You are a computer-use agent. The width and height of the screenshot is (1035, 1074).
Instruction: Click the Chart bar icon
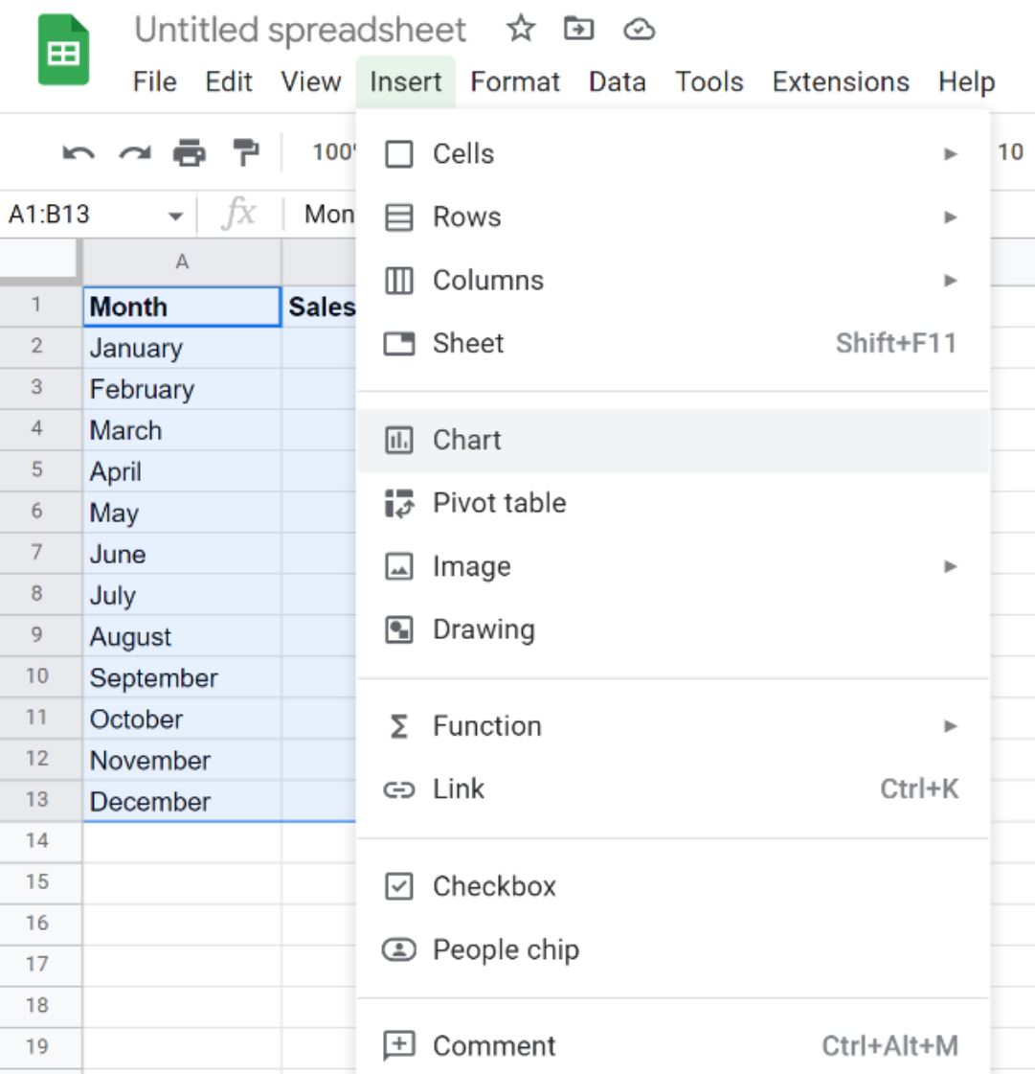(399, 441)
